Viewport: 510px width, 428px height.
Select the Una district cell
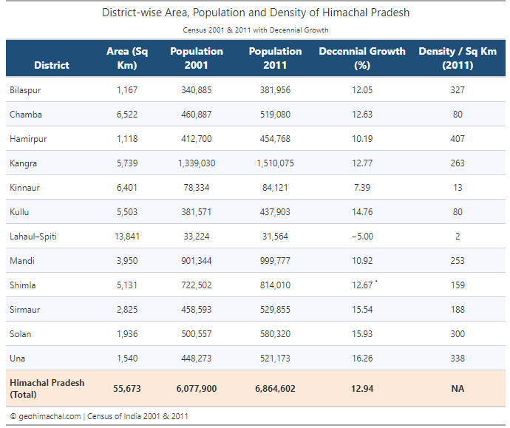(18, 359)
